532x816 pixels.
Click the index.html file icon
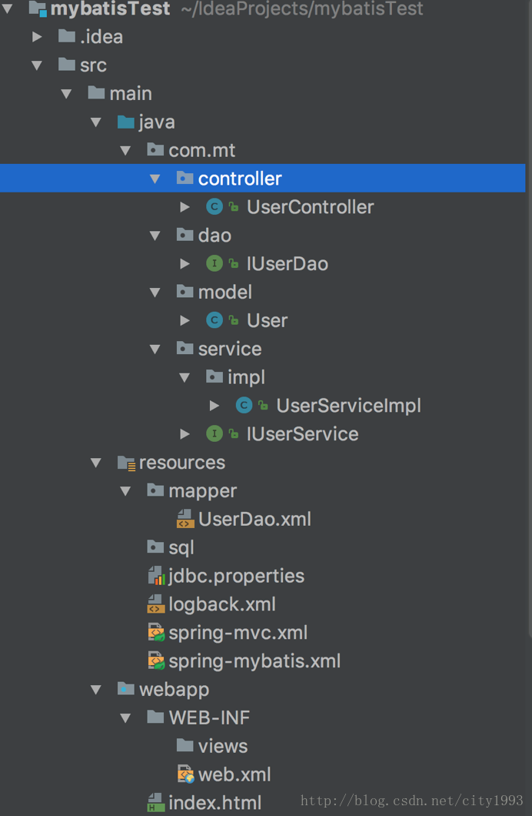pyautogui.click(x=156, y=802)
